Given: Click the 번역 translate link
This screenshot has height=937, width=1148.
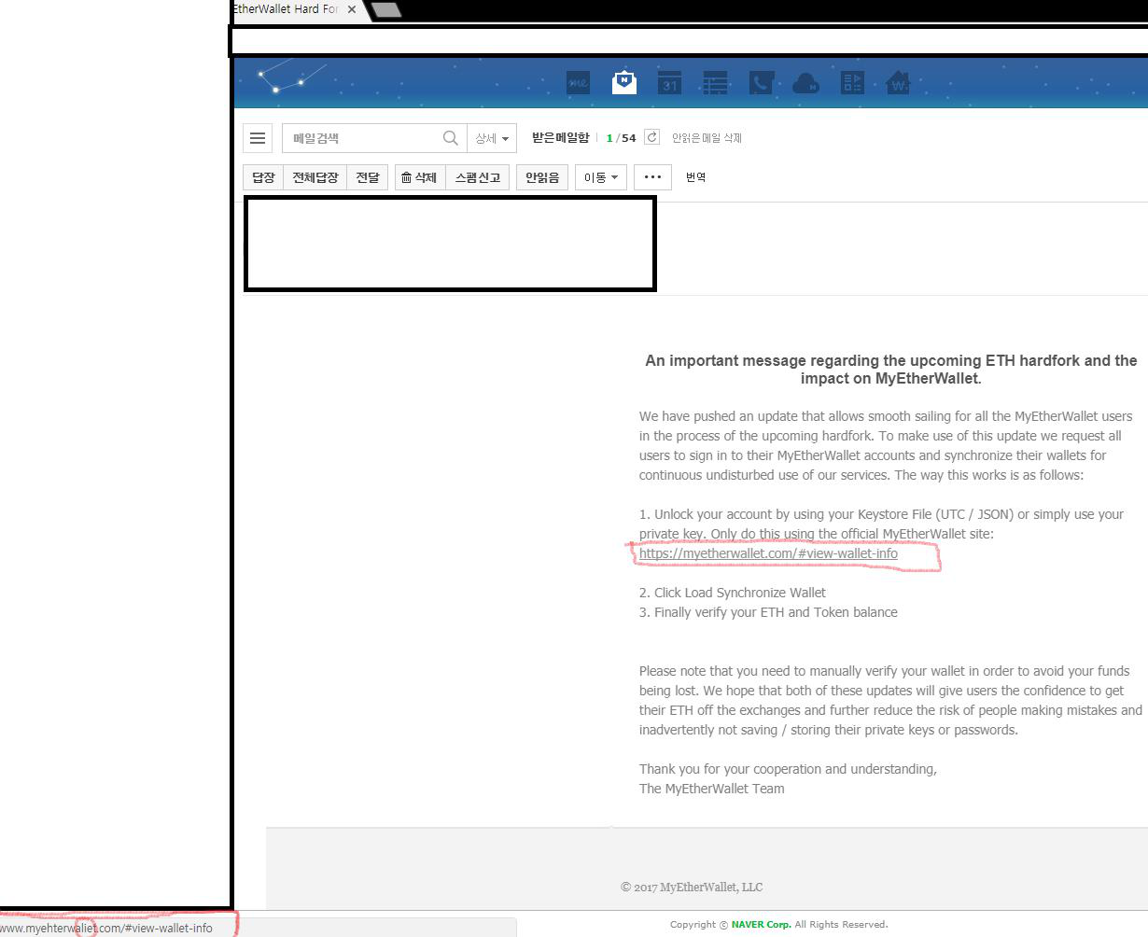Looking at the screenshot, I should [695, 177].
